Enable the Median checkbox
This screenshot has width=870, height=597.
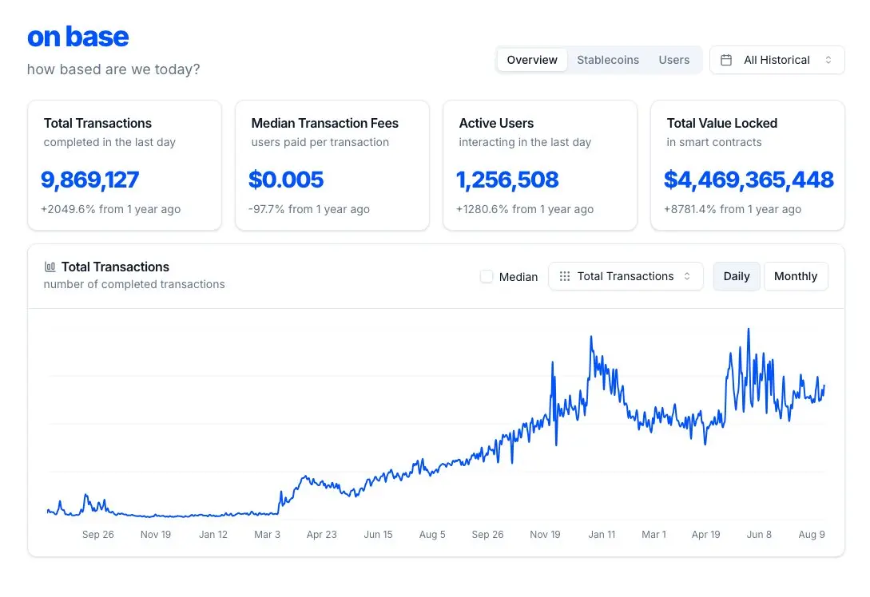point(487,276)
